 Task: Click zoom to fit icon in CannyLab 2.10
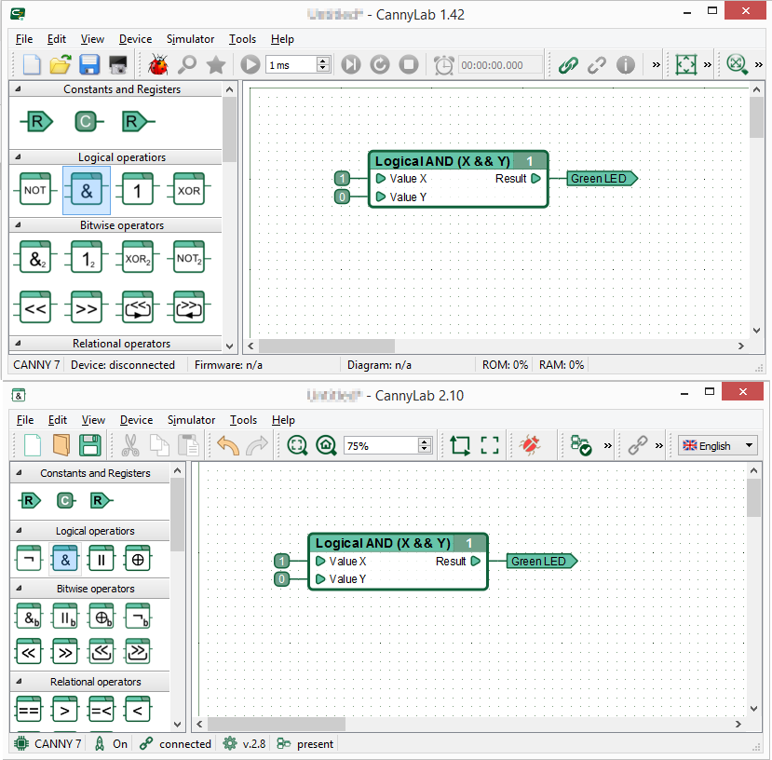coord(297,445)
